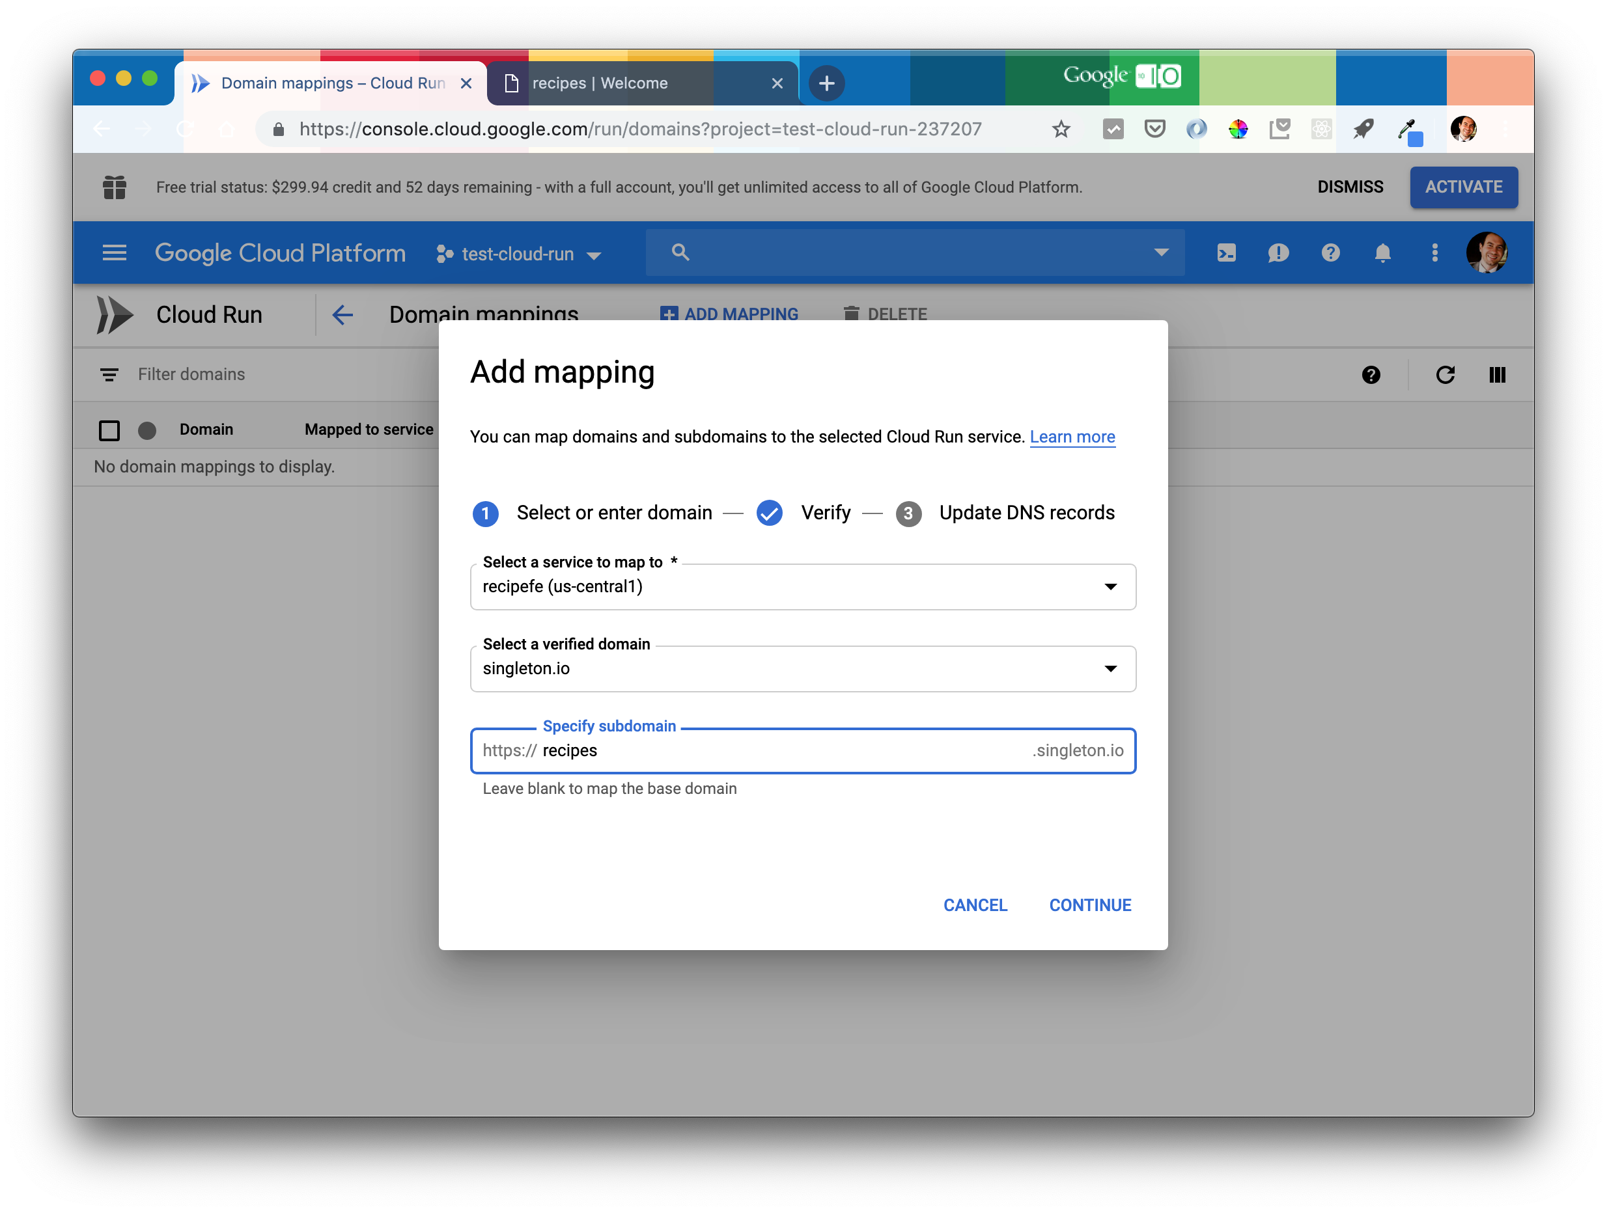
Task: Click the back arrow to return
Action: click(344, 314)
